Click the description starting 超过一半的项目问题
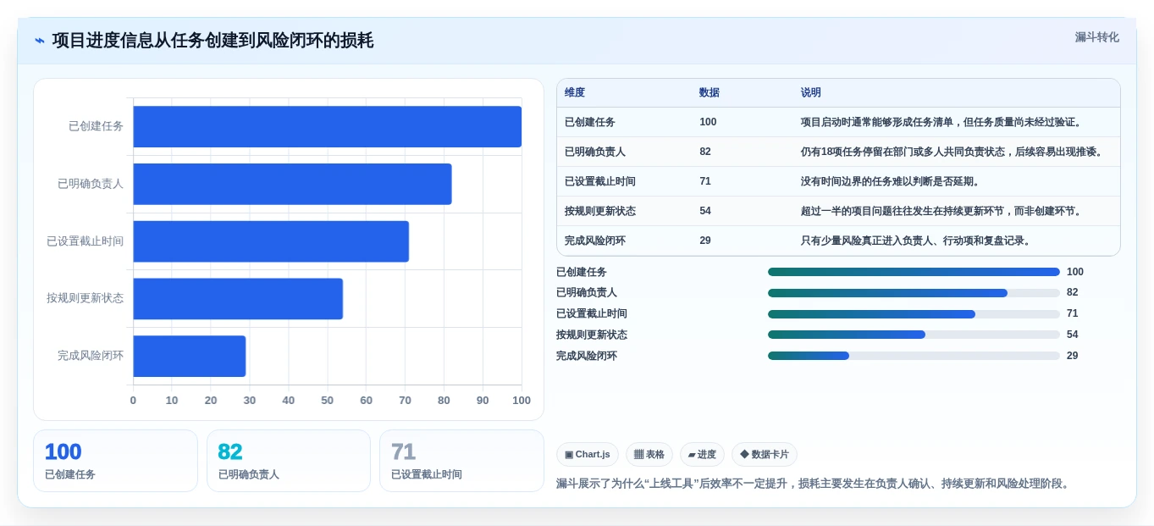 [x=941, y=211]
